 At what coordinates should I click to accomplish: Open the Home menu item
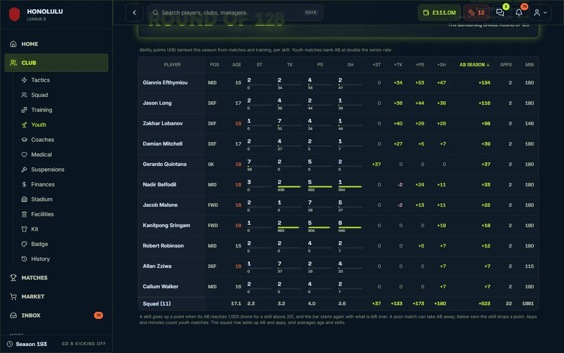click(x=56, y=44)
